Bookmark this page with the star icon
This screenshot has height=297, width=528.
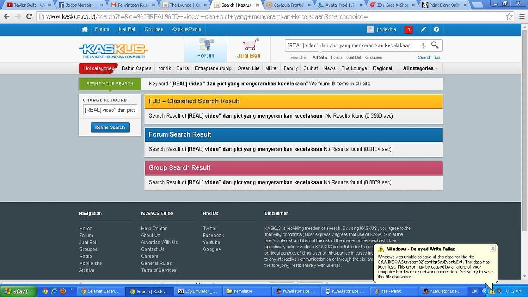point(509,16)
